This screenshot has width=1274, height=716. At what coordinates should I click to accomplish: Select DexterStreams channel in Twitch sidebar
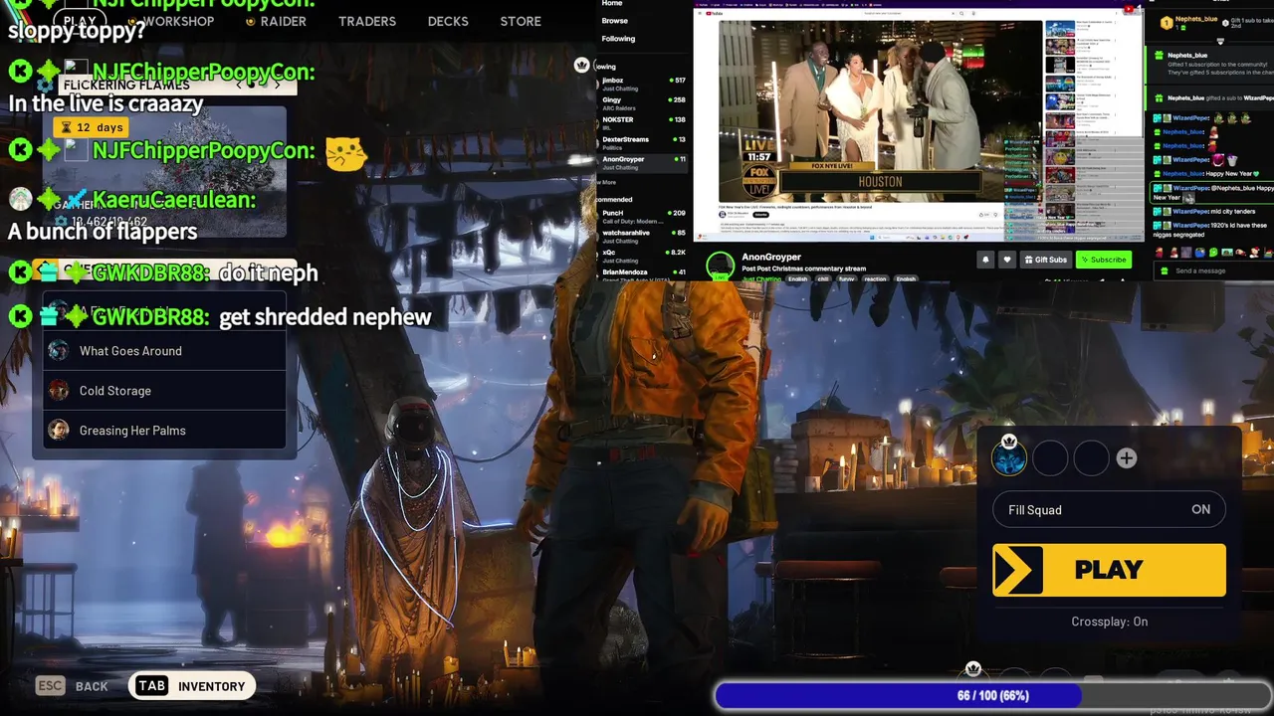643,143
